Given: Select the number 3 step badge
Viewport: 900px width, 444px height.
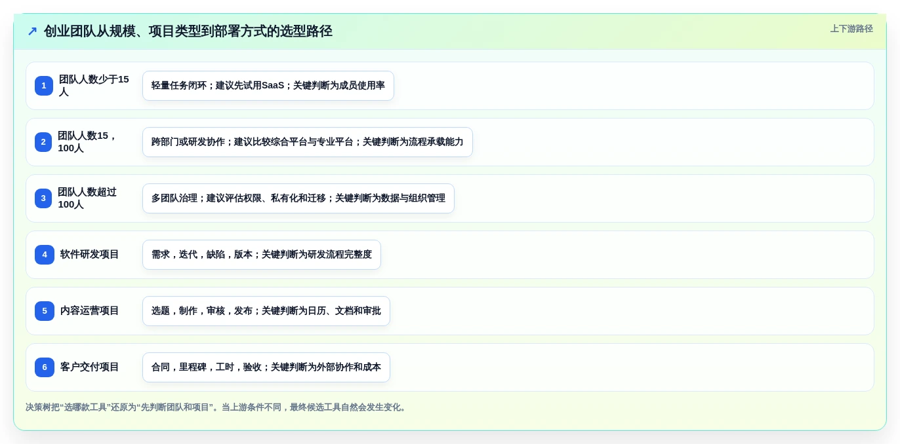Looking at the screenshot, I should click(43, 198).
